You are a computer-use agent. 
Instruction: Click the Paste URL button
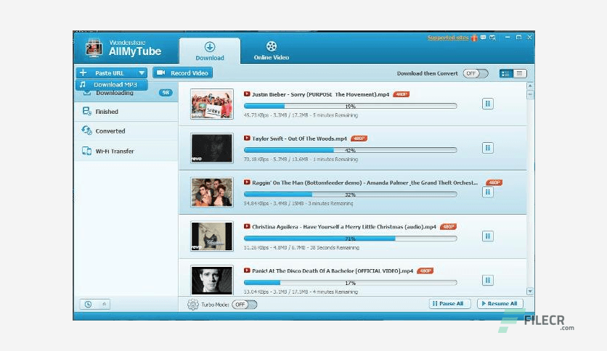106,73
